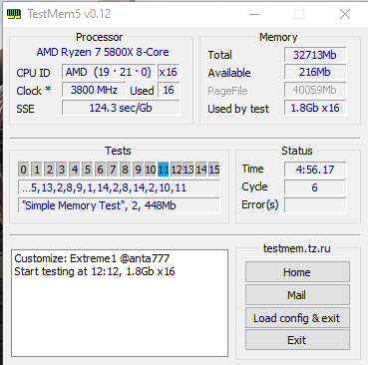The image size is (368, 365).
Task: Select test number 7 box
Action: click(x=113, y=170)
